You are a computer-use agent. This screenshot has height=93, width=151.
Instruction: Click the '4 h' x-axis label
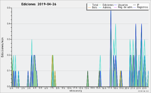(34, 88)
